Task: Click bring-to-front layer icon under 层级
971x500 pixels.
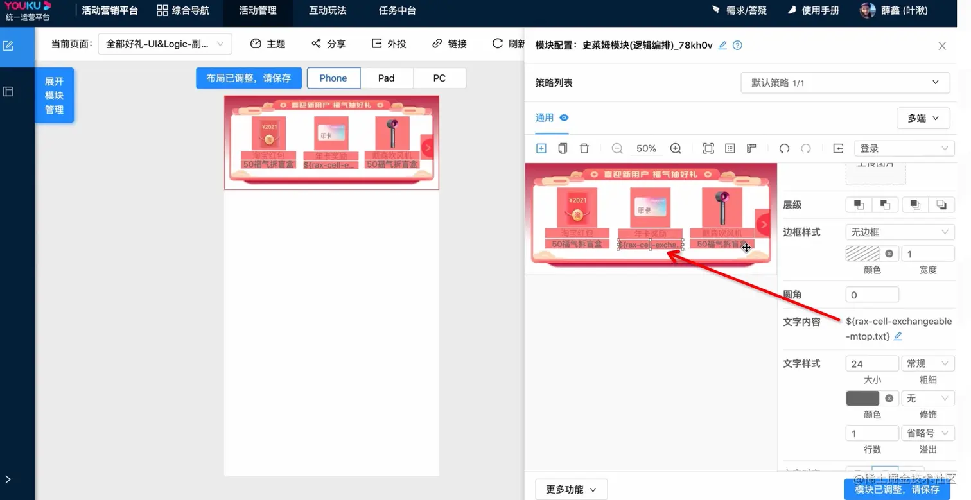Action: (x=859, y=204)
